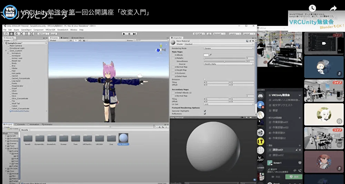The image size is (345, 184).
Task: Open the Discord home icon
Action: pyautogui.click(x=261, y=96)
